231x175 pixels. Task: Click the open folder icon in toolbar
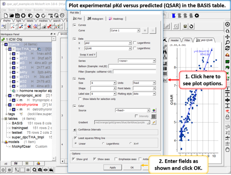coord(12,16)
